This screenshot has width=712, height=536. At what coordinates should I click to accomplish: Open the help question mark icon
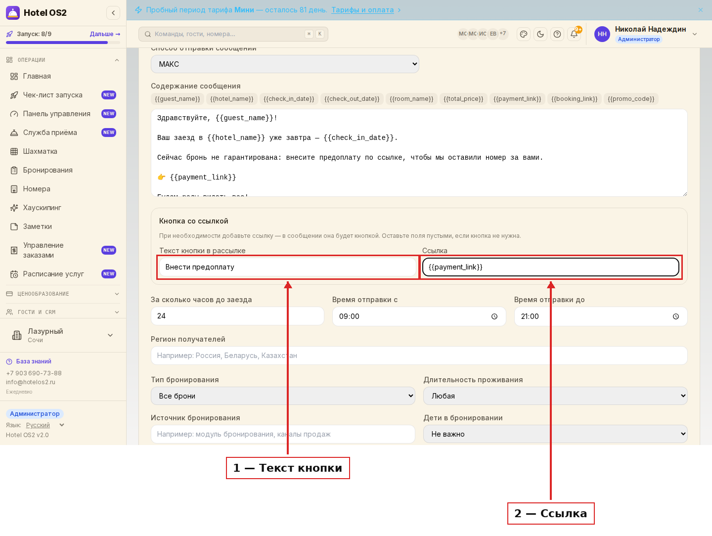(557, 34)
